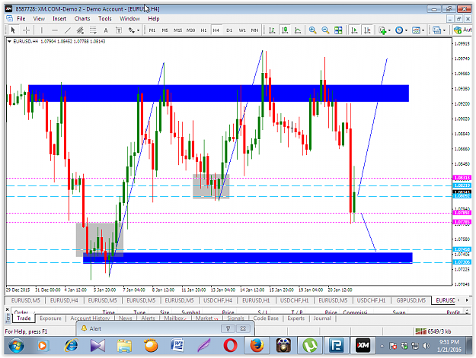Open the Windows Start menu
Viewport: 476px width, 358px height.
pos(17,345)
